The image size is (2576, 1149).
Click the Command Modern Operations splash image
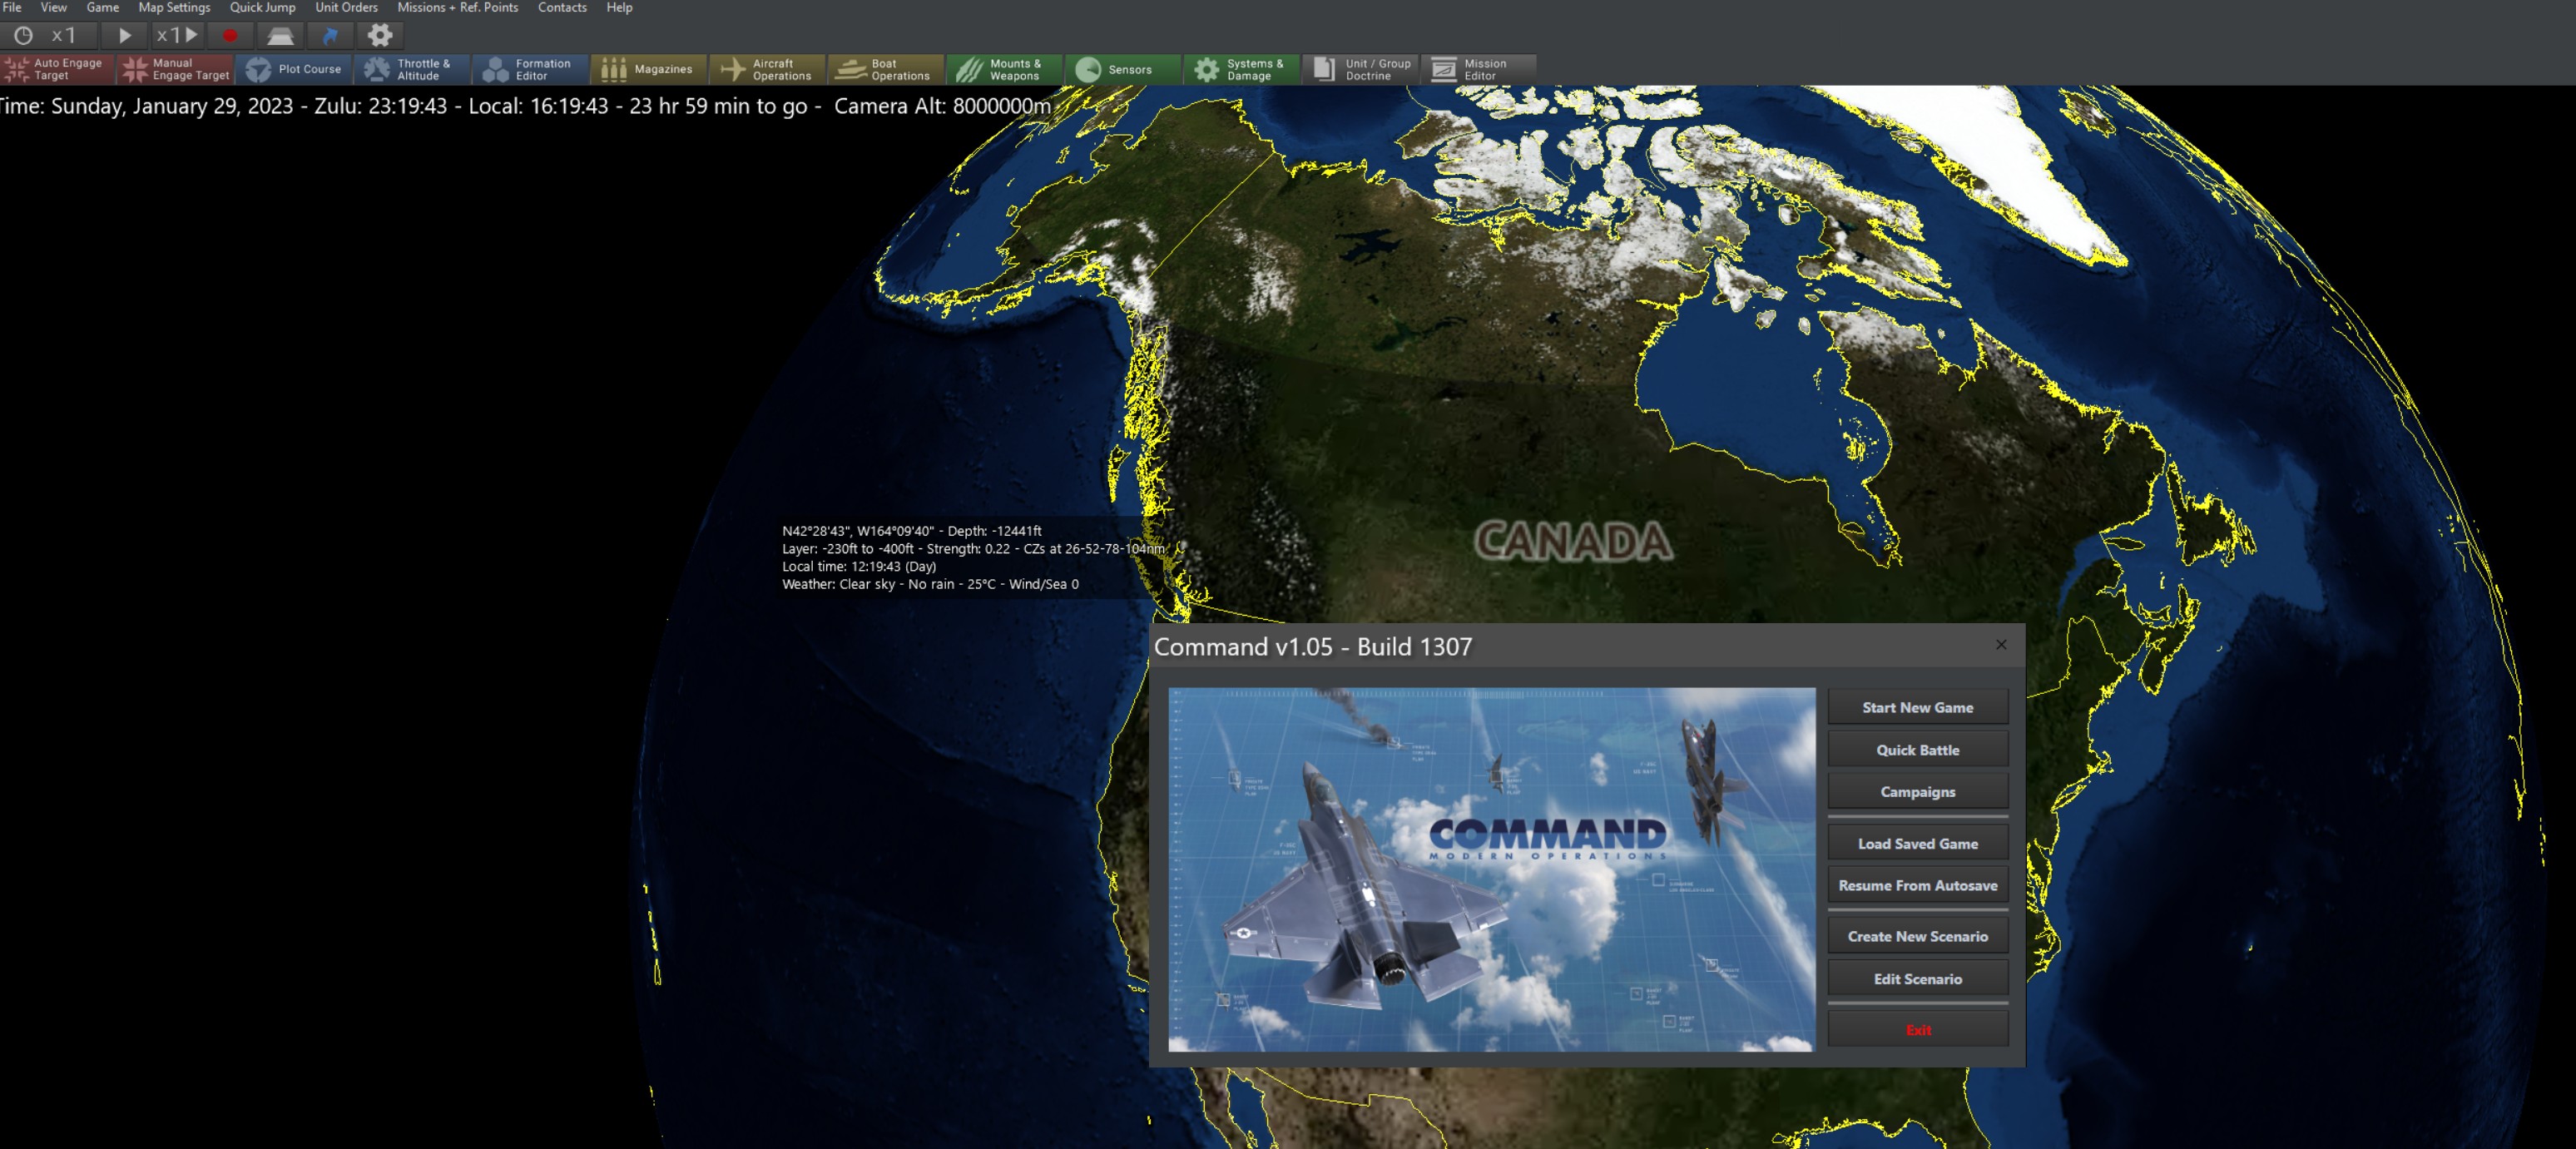pos(1491,869)
